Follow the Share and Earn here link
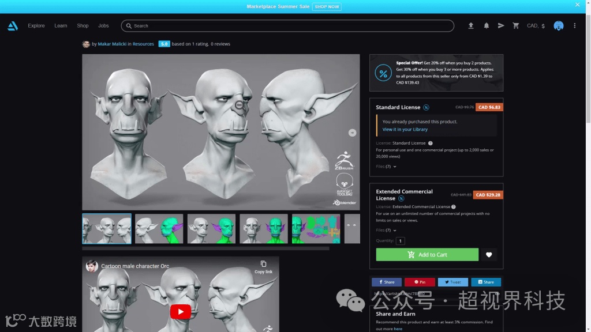The height and width of the screenshot is (332, 591). tap(398, 329)
